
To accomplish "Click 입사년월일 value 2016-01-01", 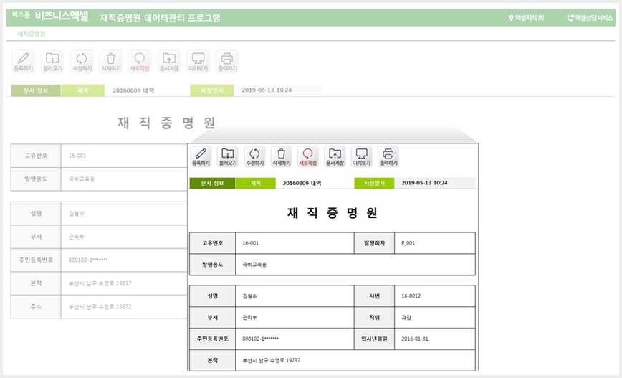I will coord(414,339).
